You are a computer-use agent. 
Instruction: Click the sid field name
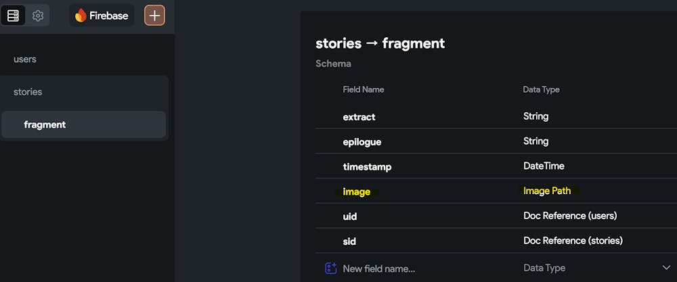point(349,241)
